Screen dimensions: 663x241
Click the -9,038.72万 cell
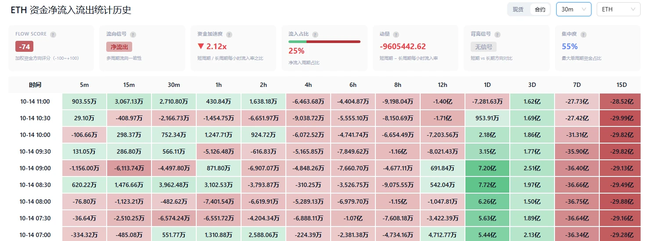308,118
